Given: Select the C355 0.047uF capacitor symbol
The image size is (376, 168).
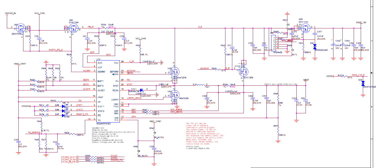Looking at the screenshot, I should click(154, 149).
